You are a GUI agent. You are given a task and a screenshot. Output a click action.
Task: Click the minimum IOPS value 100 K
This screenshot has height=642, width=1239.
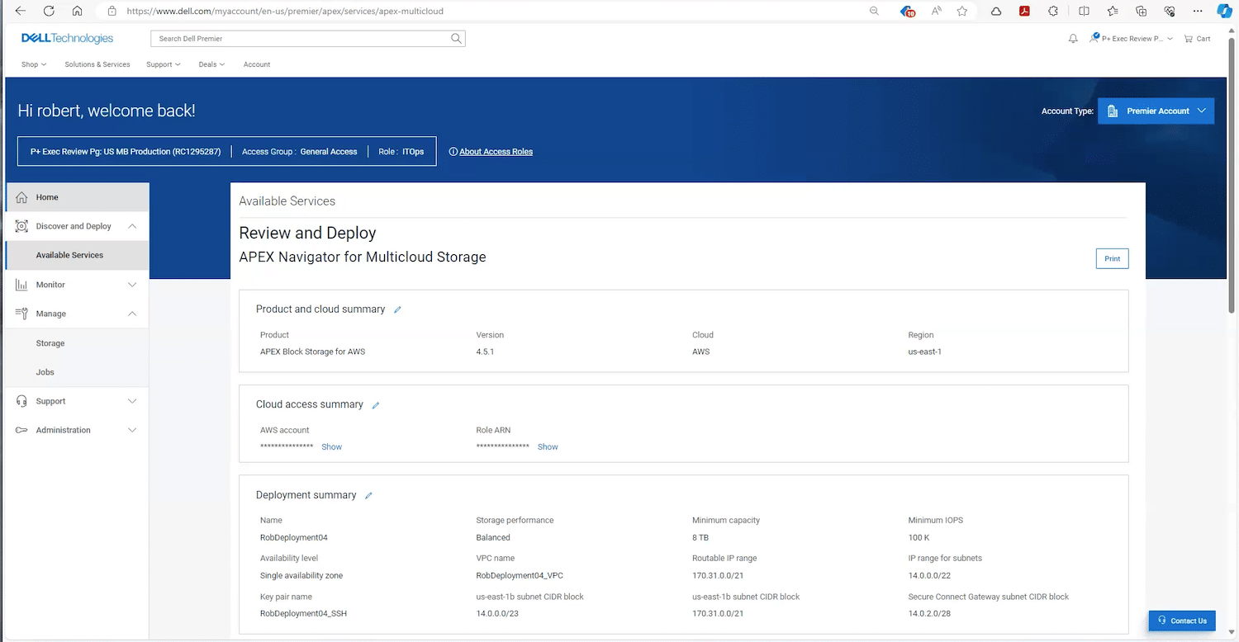point(919,538)
